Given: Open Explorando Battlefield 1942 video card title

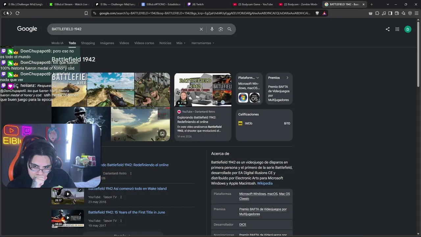Looking at the screenshot, I should [197, 119].
